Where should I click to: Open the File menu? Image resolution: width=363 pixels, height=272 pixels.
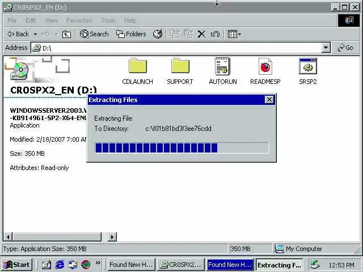pos(12,20)
